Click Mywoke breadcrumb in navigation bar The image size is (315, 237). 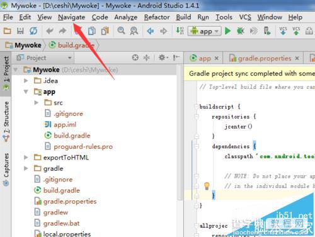tap(23, 45)
